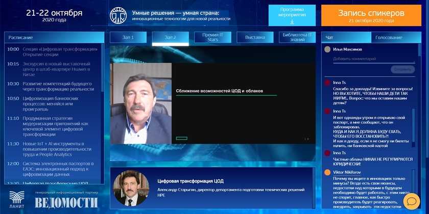429x214 pixels.
Task: Switch to the Зал 1 tab
Action: (x=128, y=37)
